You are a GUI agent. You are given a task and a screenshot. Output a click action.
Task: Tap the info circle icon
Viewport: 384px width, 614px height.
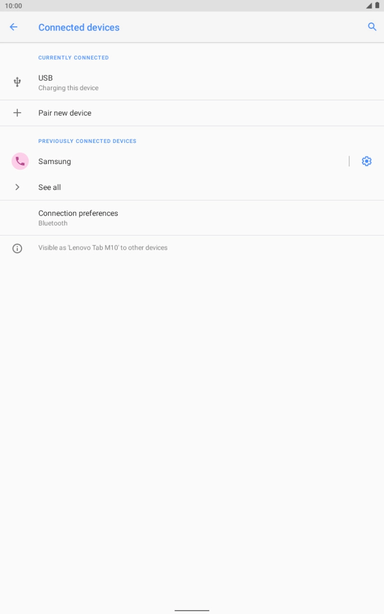click(x=17, y=248)
